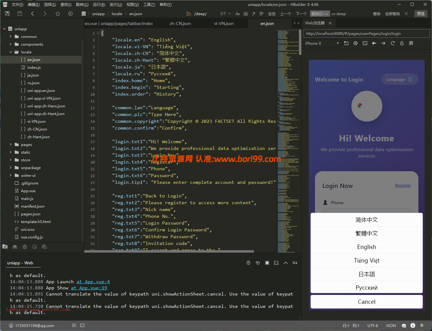Close the search bar with X
This screenshot has height=331, width=432.
click(406, 14)
